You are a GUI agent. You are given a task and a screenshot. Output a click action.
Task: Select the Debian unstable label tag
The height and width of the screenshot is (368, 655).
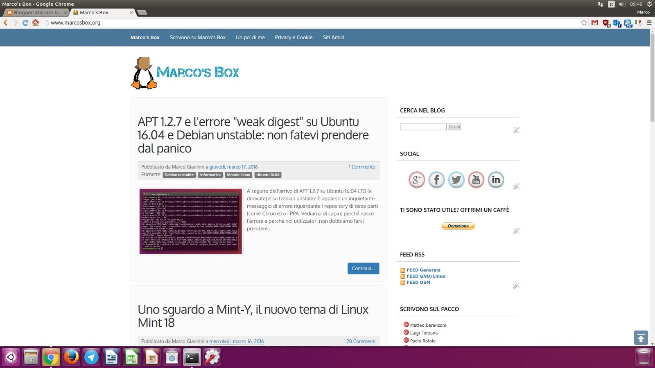[x=179, y=175]
